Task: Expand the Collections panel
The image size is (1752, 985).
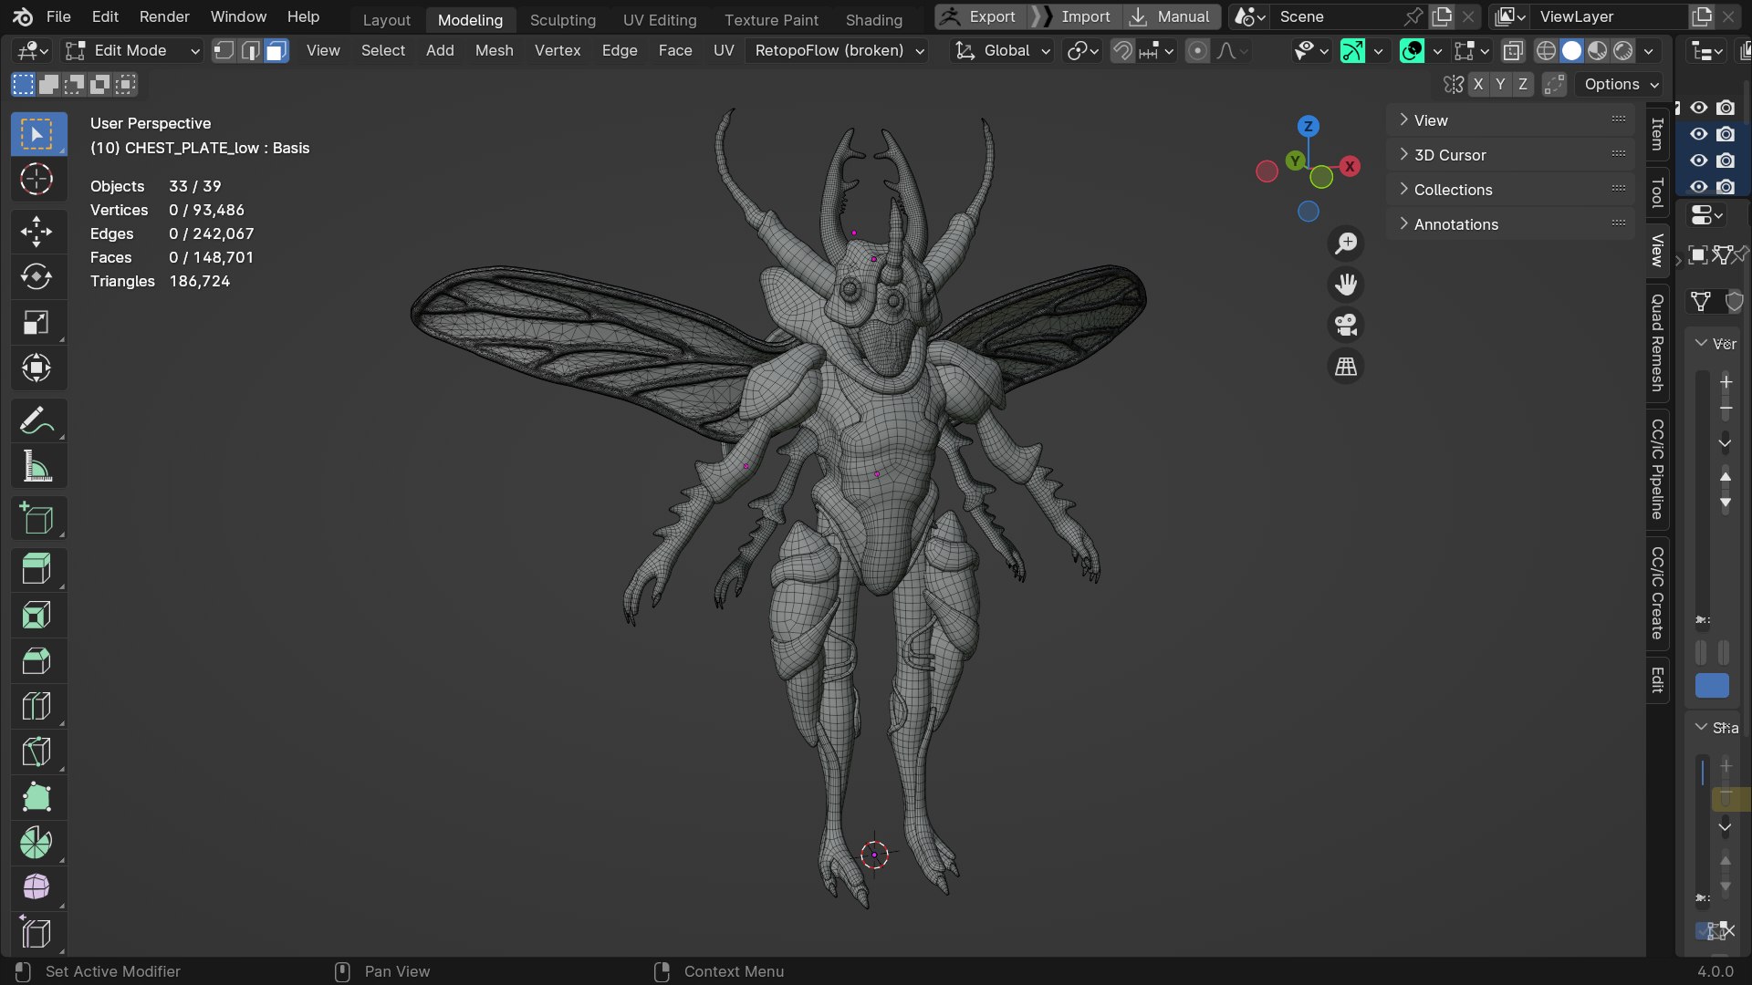Action: (x=1453, y=190)
